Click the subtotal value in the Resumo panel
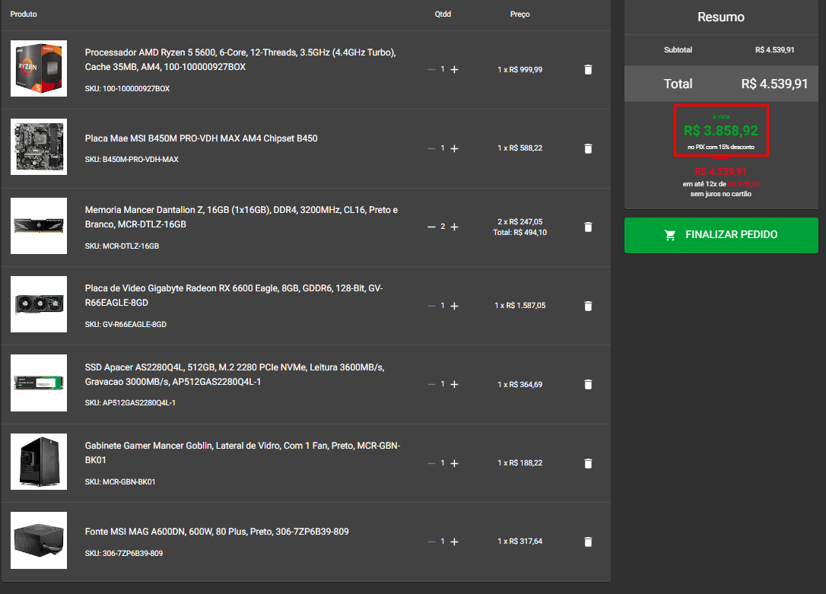Image resolution: width=826 pixels, height=594 pixels. click(x=774, y=50)
